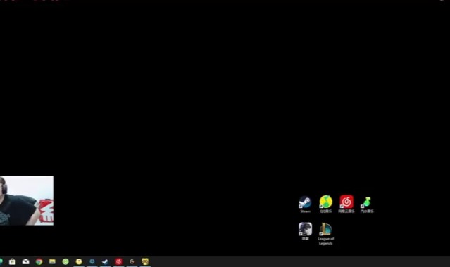Open Microsoft Store from the taskbar

[13, 261]
